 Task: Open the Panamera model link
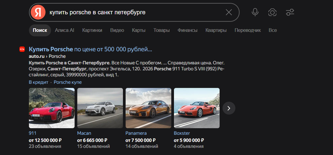(136, 133)
